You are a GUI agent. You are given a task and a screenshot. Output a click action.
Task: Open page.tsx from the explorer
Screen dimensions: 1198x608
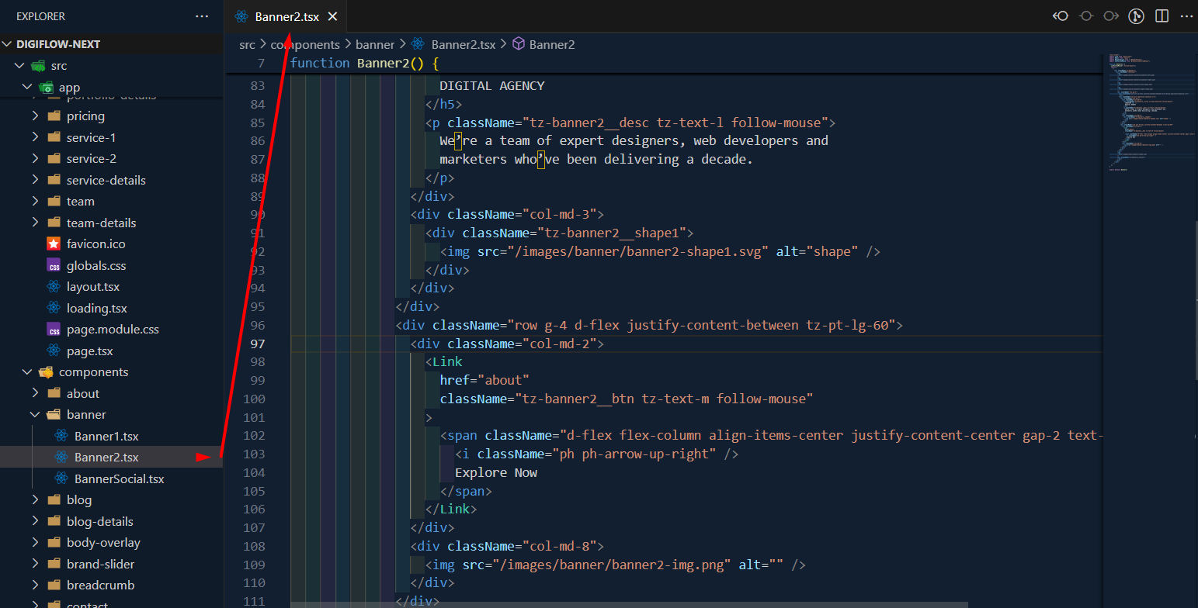point(112,351)
